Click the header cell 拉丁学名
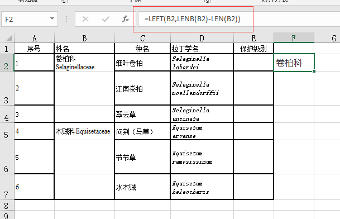This screenshot has width=340, height=219. coord(202,49)
